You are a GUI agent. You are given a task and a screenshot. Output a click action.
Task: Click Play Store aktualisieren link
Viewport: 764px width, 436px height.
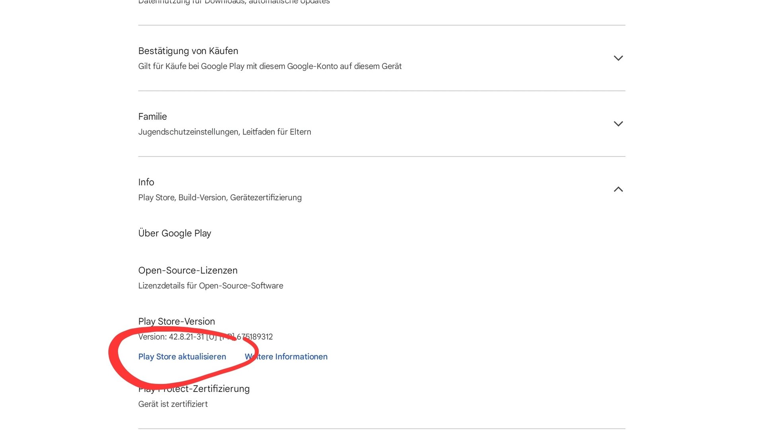pos(182,356)
